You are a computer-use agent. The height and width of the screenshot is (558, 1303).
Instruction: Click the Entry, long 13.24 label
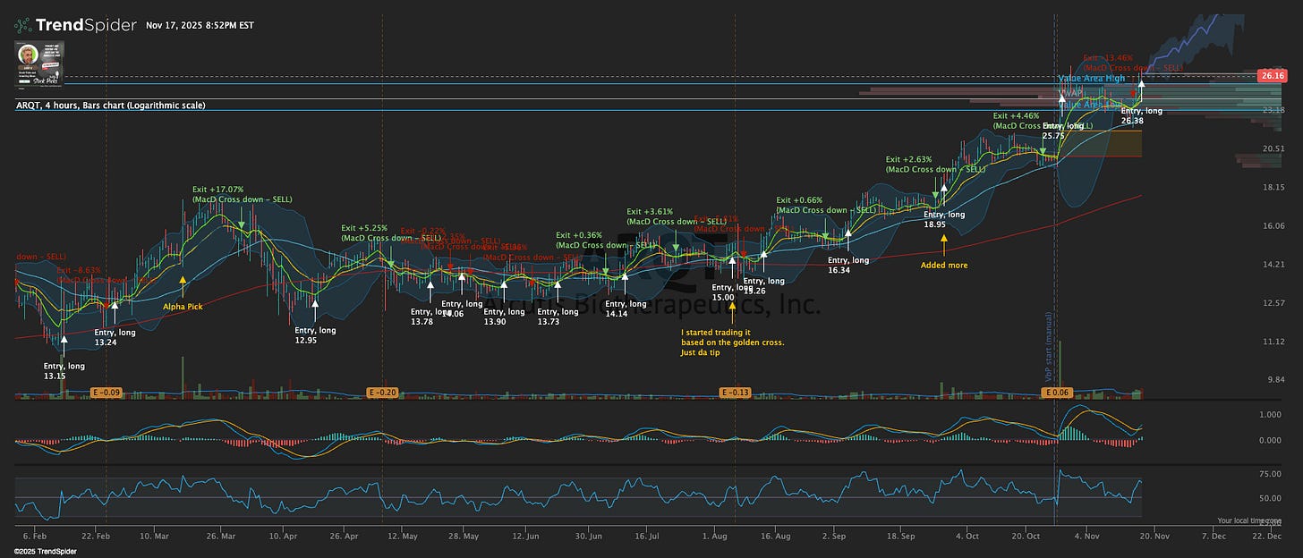(x=115, y=337)
